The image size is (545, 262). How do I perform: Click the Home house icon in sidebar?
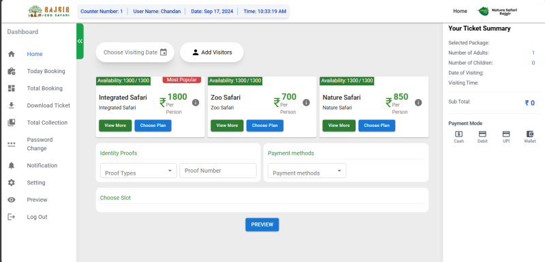(x=12, y=54)
